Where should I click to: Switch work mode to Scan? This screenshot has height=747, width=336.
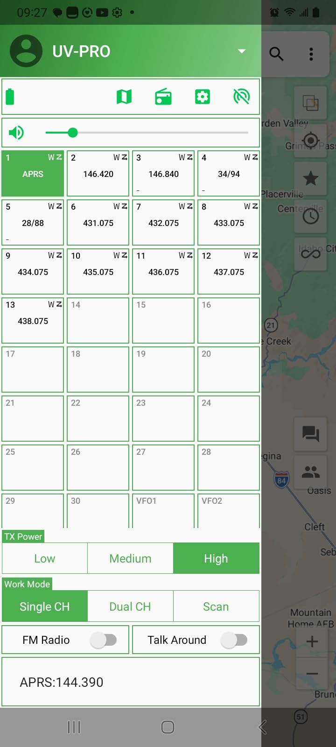point(216,606)
